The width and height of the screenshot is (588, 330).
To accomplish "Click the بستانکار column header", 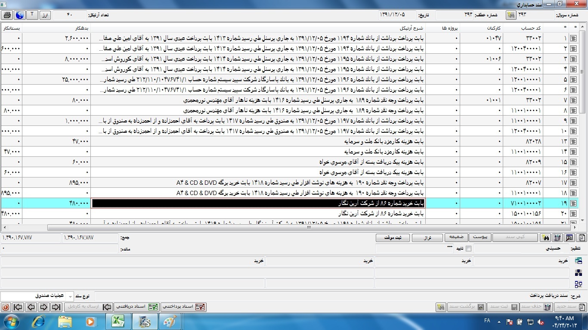I will [11, 28].
